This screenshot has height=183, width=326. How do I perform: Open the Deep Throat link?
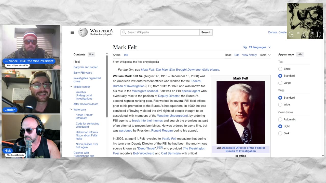click(146, 148)
